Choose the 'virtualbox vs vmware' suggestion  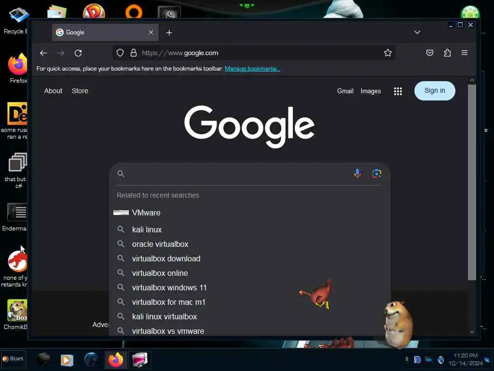tap(249, 331)
